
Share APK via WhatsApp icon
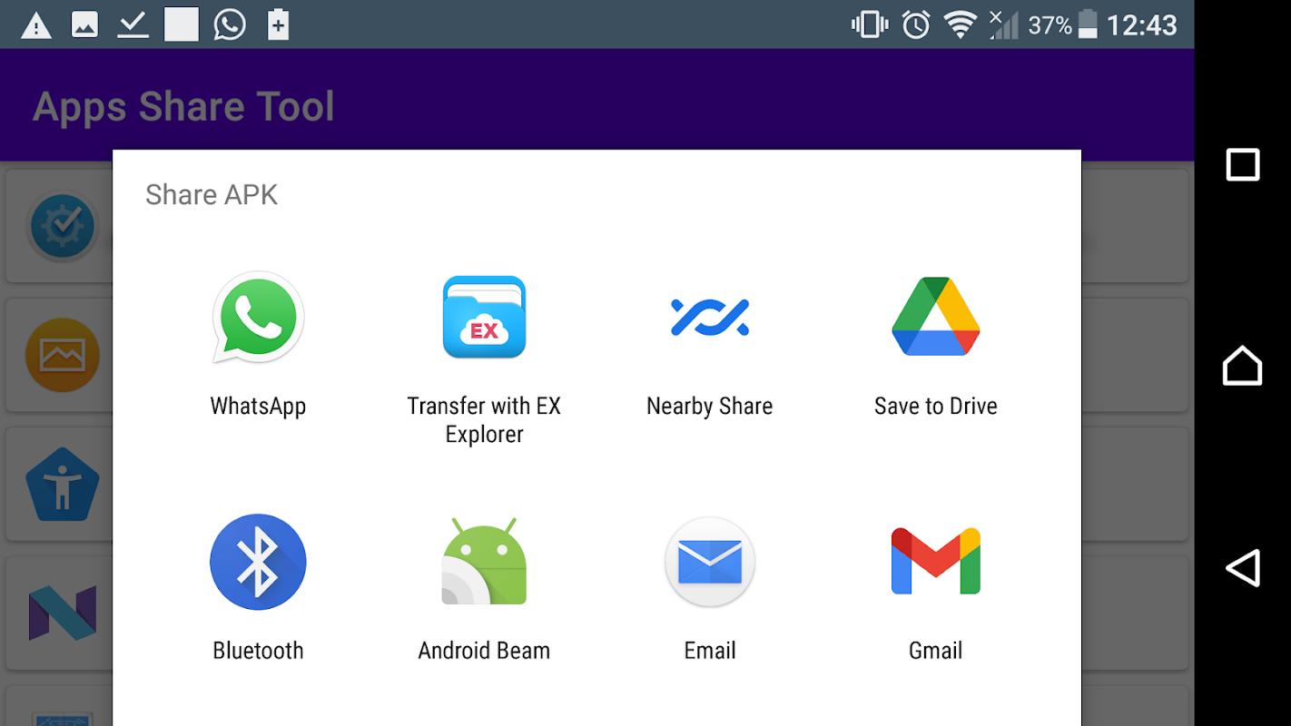(258, 318)
